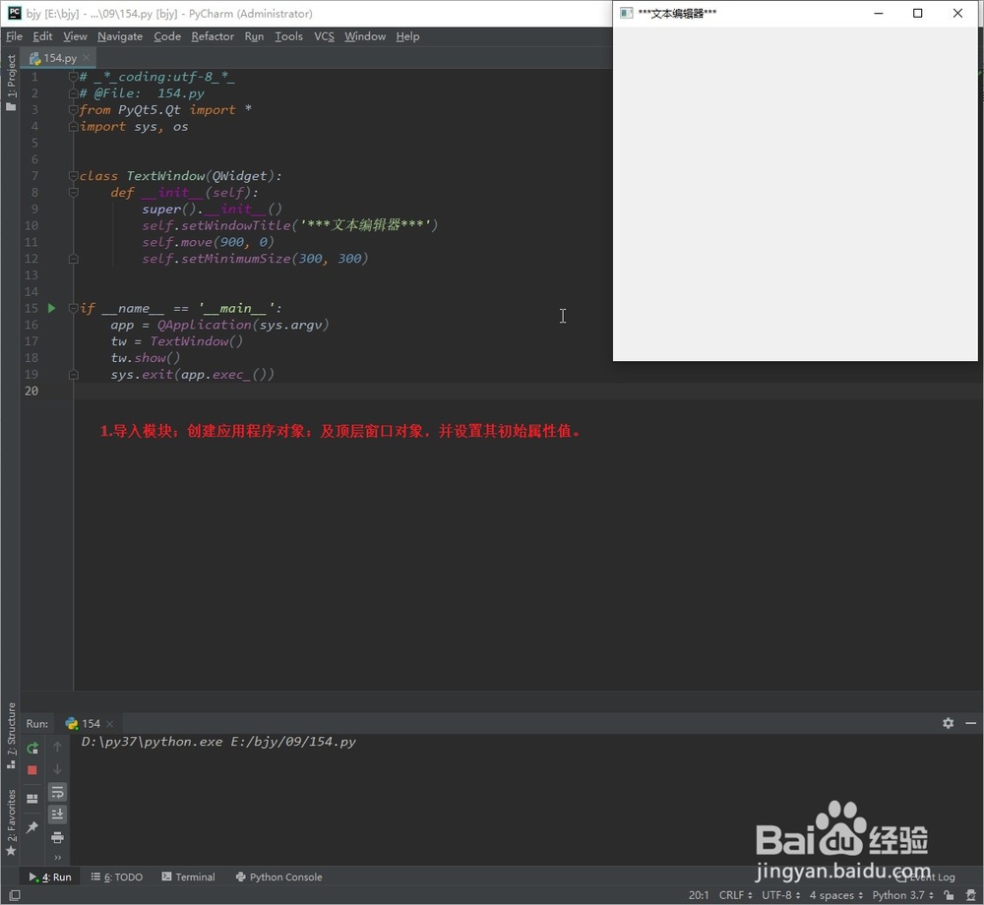The image size is (984, 905).
Task: Collapse the import section at line 3
Action: point(74,110)
